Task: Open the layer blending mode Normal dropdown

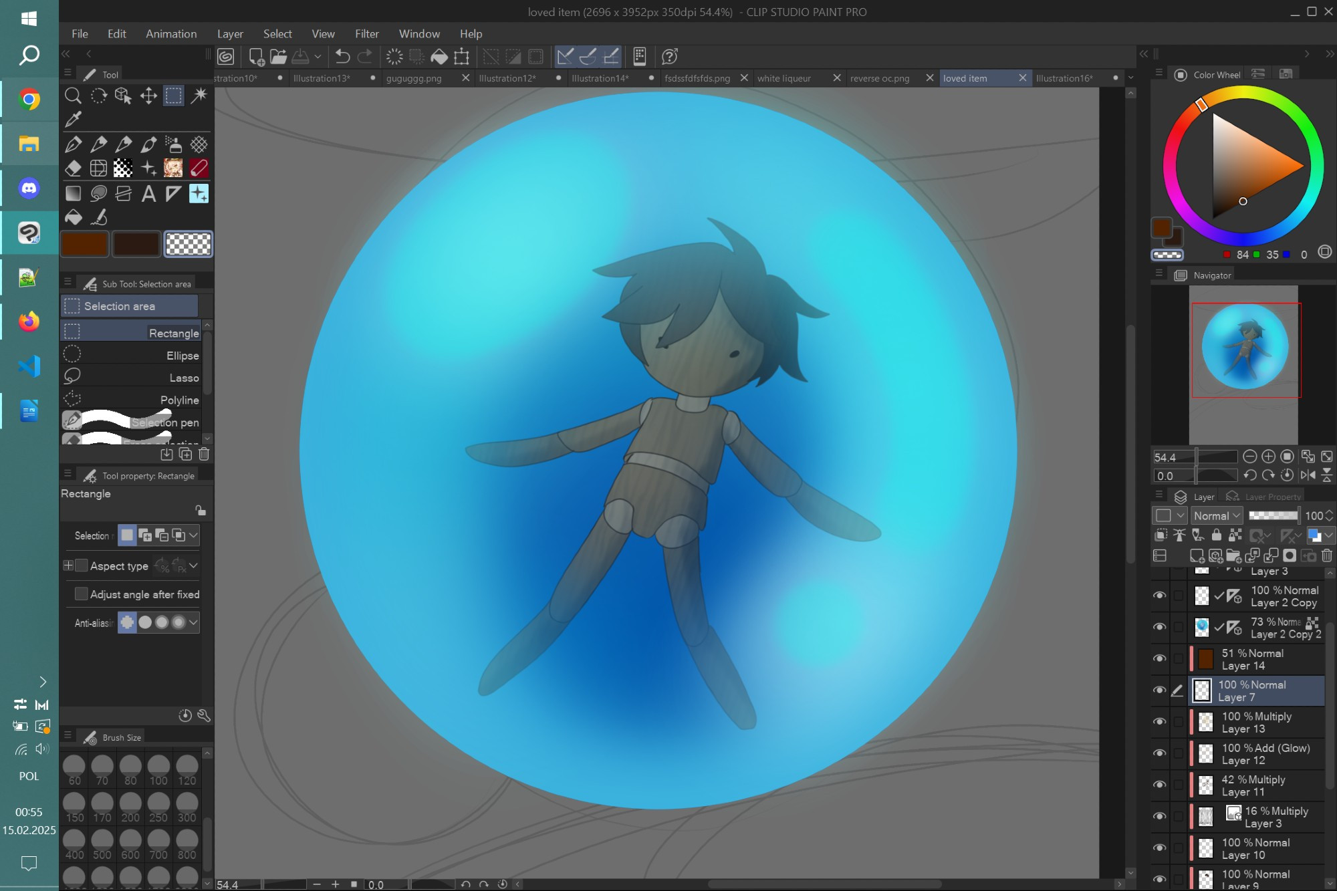Action: 1217,515
